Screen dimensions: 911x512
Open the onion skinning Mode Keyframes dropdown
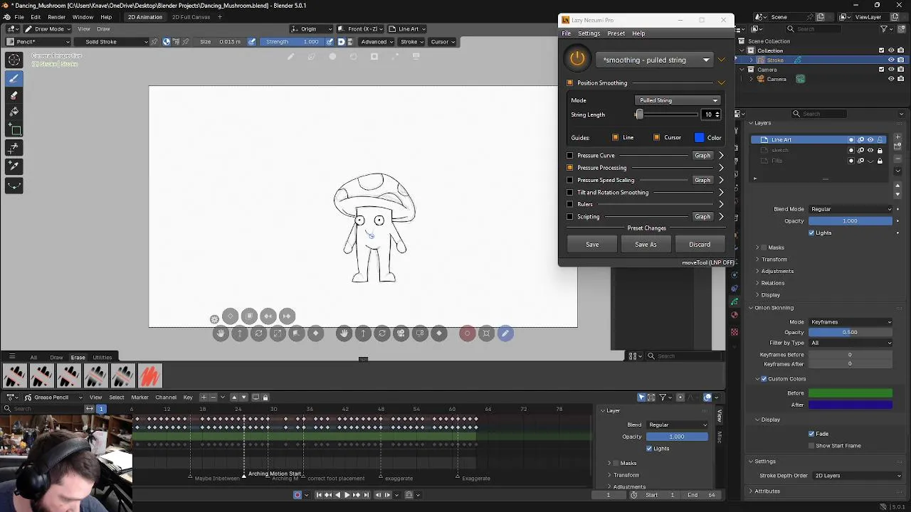click(851, 322)
